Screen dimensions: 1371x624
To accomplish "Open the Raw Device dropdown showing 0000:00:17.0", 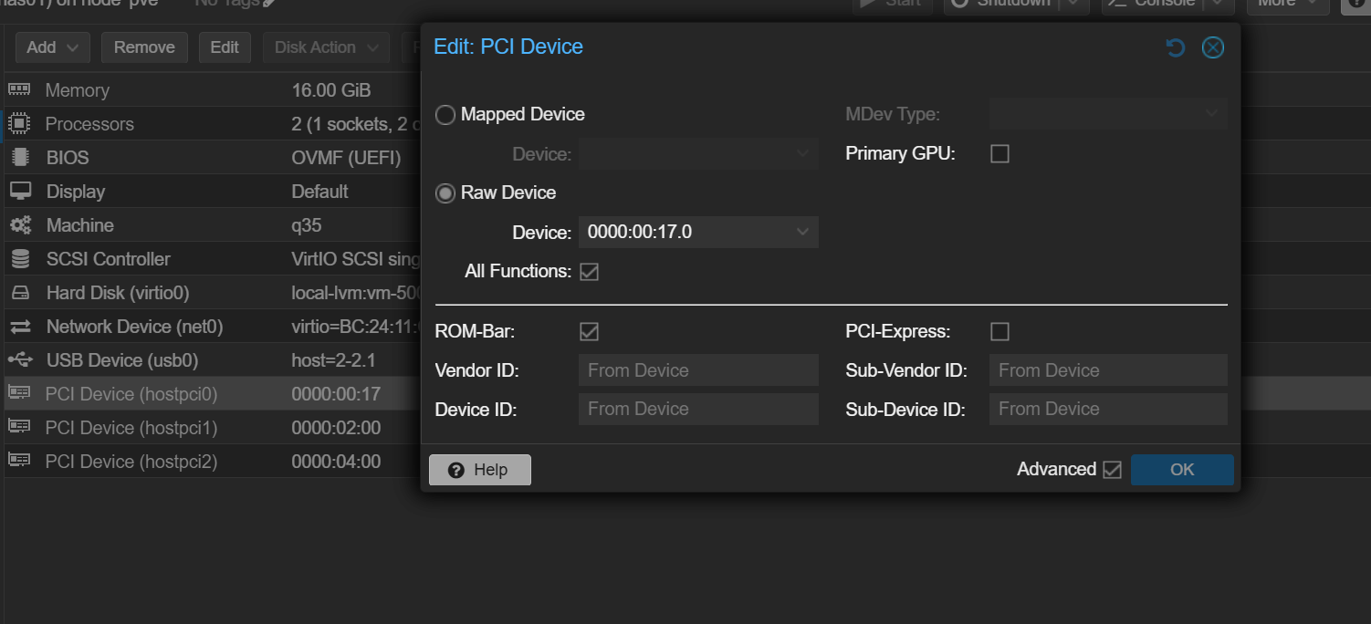I will tap(698, 233).
